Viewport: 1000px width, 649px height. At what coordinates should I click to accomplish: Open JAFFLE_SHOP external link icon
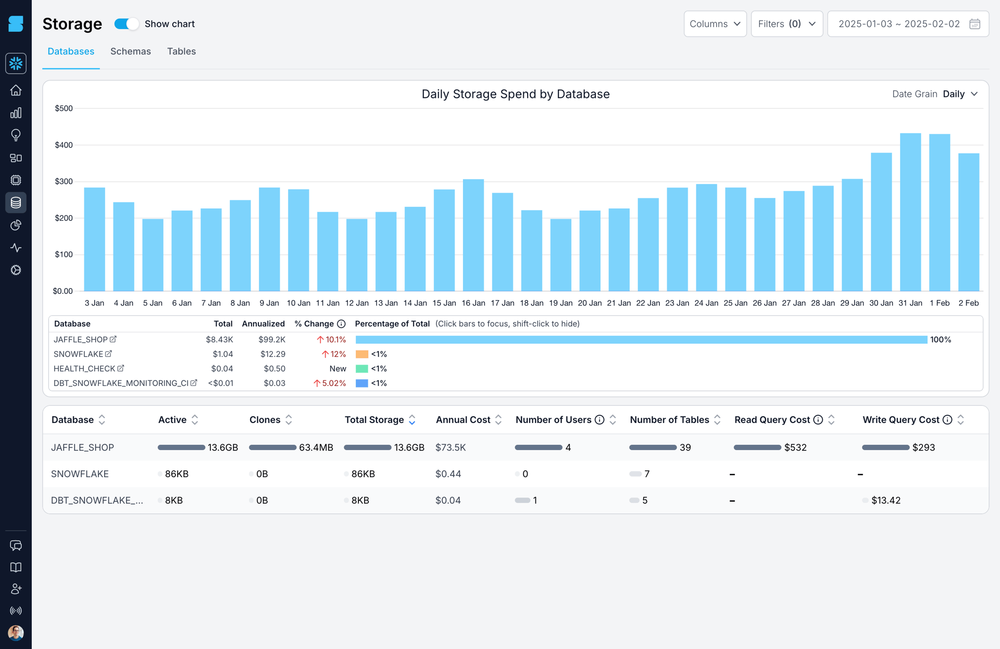(x=113, y=339)
